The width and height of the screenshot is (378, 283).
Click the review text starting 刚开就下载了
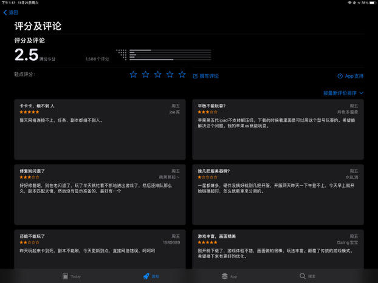[x=276, y=253]
